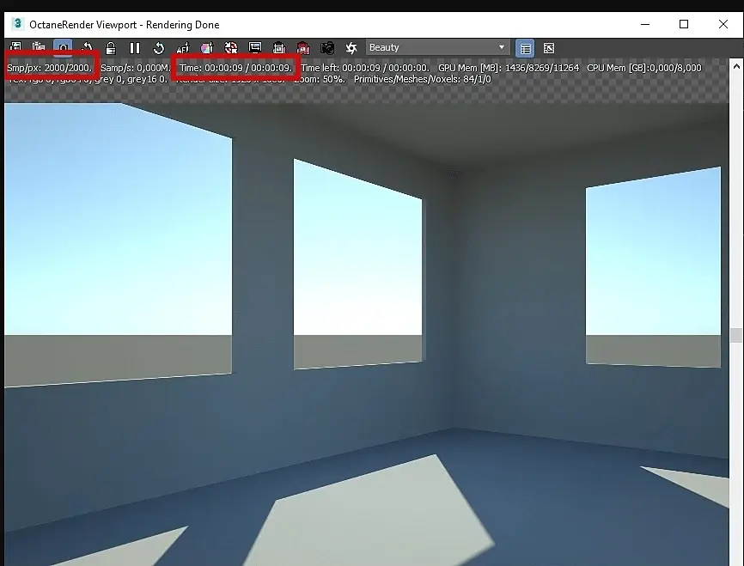Screen dimensions: 744x566
Task: Pause the rendering
Action: (x=135, y=48)
